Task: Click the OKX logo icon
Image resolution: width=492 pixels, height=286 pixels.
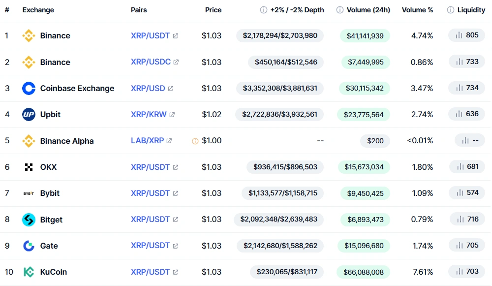Action: click(x=29, y=167)
